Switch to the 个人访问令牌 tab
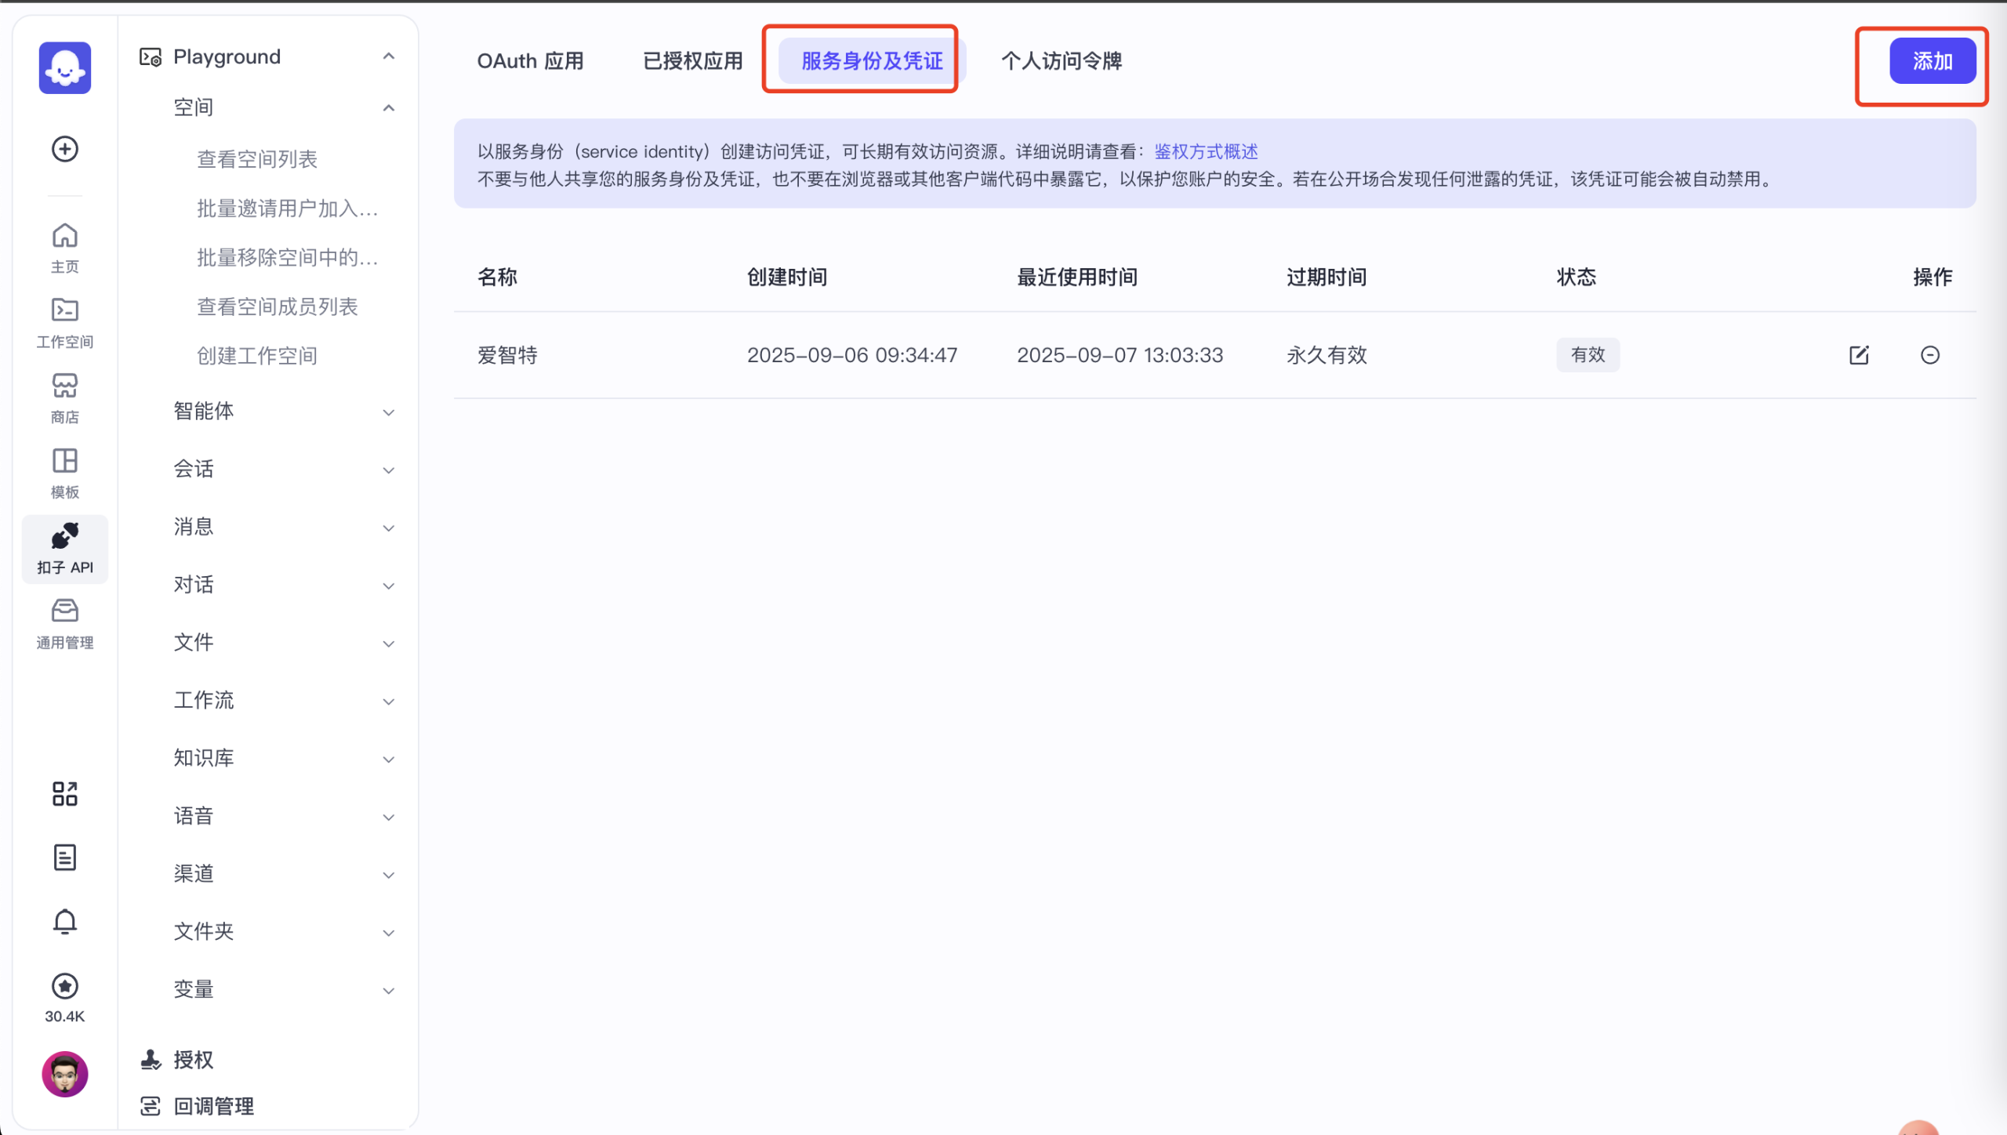Screen dimensions: 2007x1135 tap(1062, 60)
